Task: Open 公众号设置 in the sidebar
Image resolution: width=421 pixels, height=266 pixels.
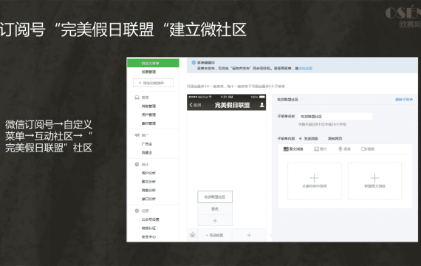Action: pyautogui.click(x=151, y=219)
